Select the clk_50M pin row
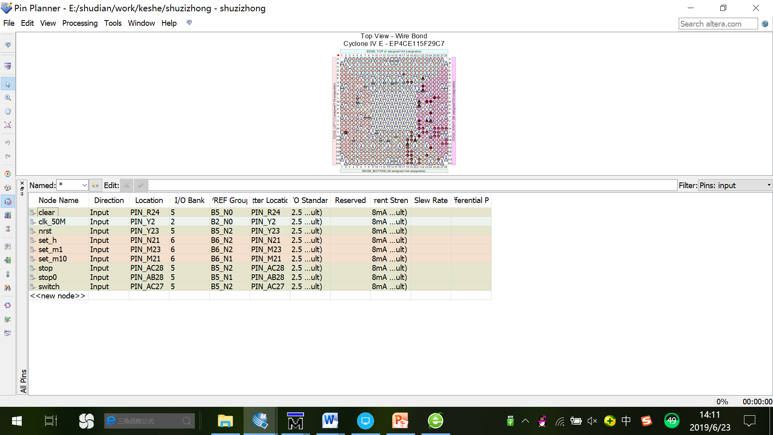This screenshot has height=435, width=773. click(52, 222)
